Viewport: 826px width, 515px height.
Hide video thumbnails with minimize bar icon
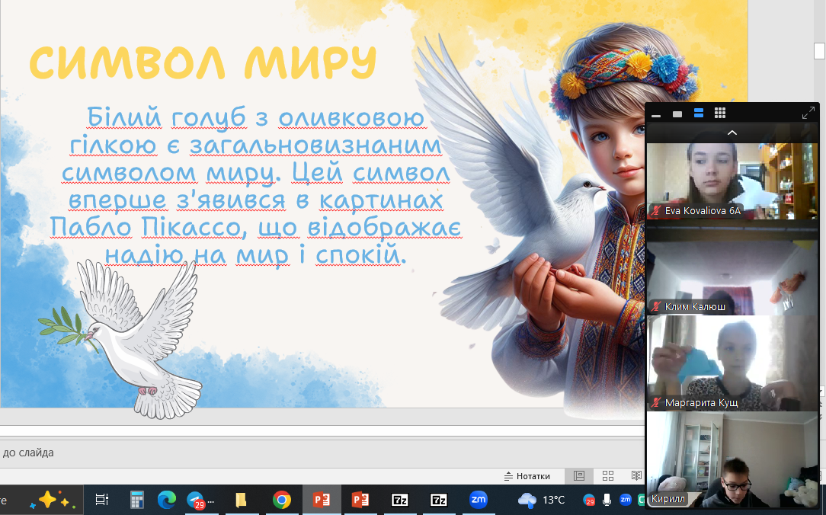[656, 115]
